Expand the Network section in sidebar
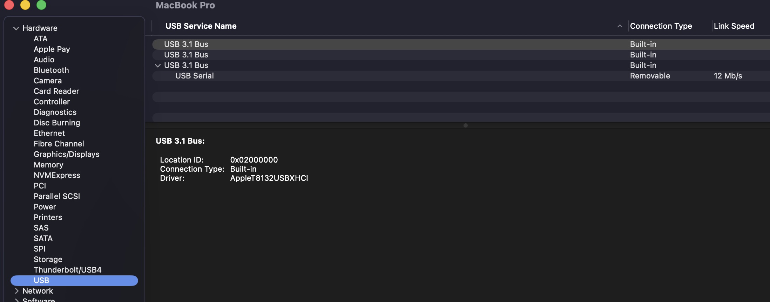Image resolution: width=770 pixels, height=302 pixels. coord(16,291)
